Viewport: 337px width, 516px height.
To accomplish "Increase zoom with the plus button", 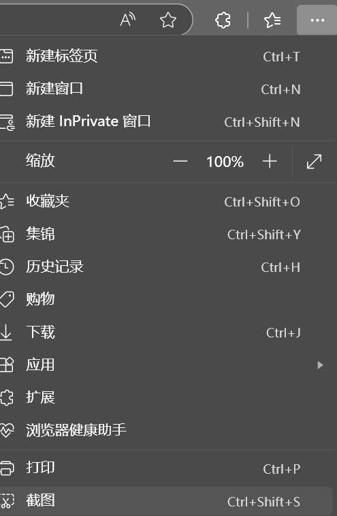I will click(270, 162).
